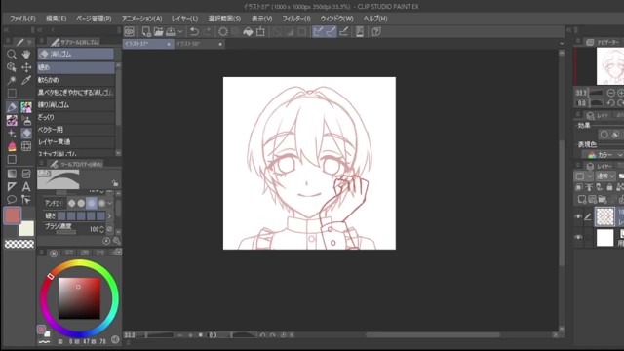Toggle snap to grid button

click(x=344, y=32)
